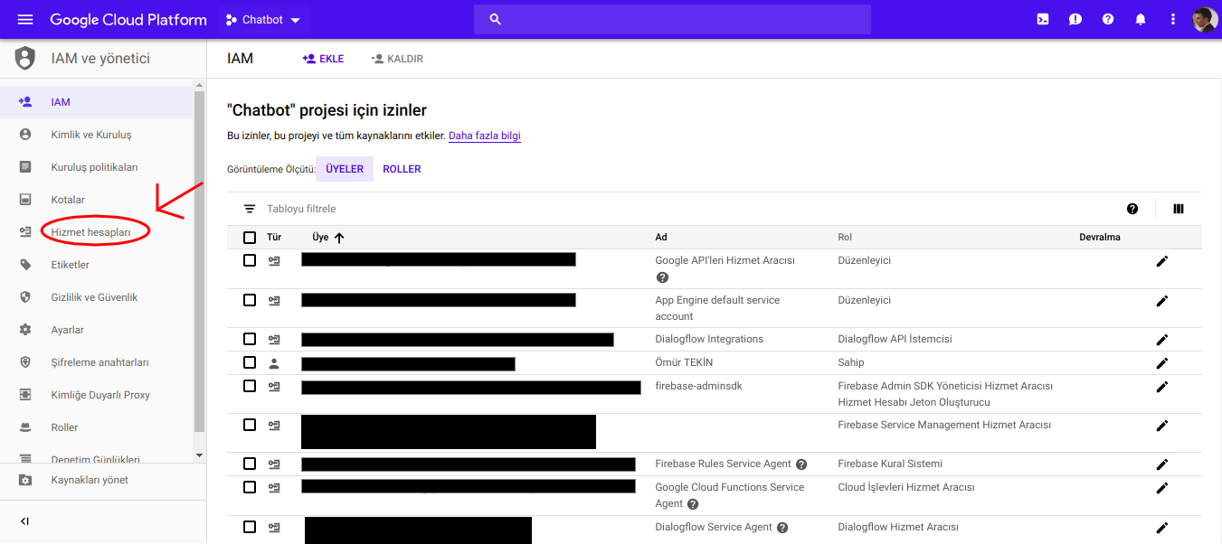Toggle the select-all checkbox in table header
Image resolution: width=1222 pixels, height=544 pixels.
pyautogui.click(x=250, y=238)
